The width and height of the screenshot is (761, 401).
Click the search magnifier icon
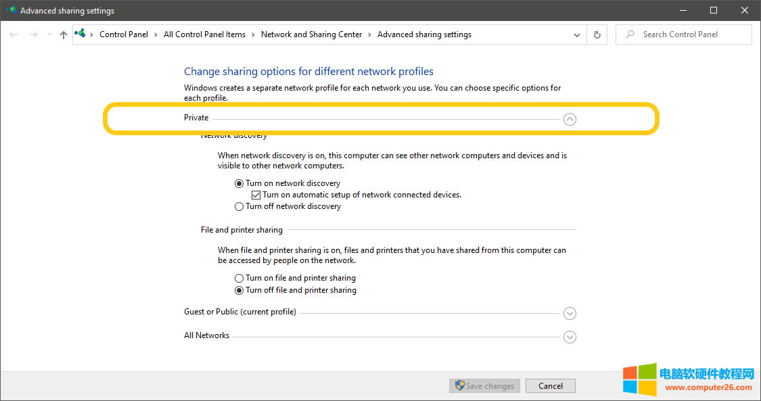pyautogui.click(x=630, y=34)
